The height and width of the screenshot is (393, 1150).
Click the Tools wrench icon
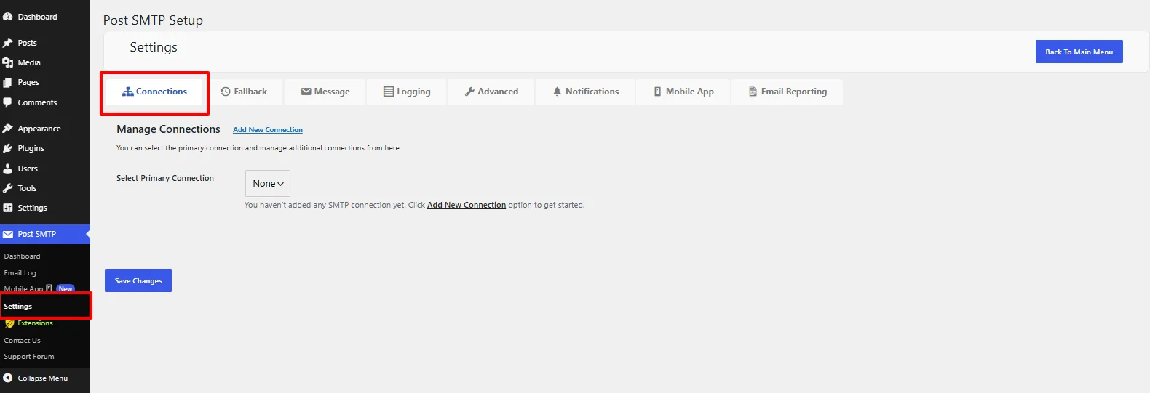coord(8,188)
